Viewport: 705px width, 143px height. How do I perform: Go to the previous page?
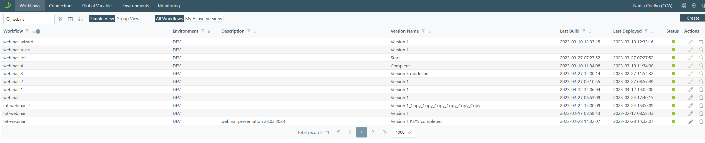[350, 132]
